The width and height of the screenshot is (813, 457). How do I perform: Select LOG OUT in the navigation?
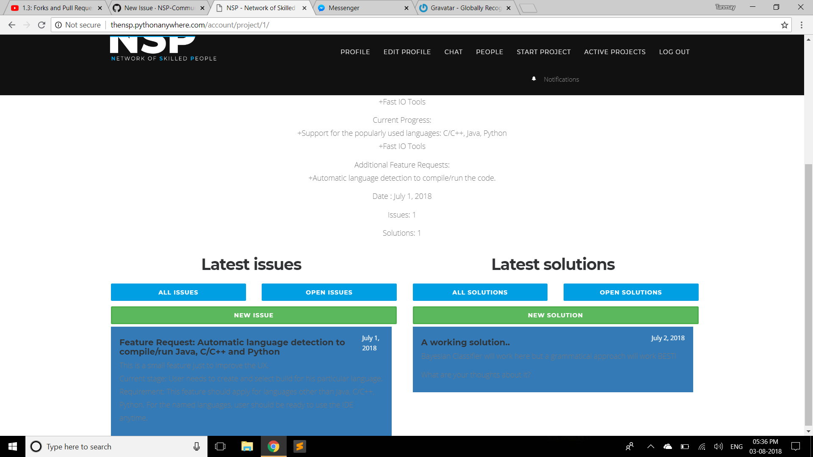(674, 52)
